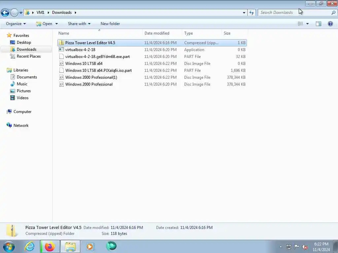Click the 1,696 KB size cell
The image size is (338, 253).
click(238, 70)
